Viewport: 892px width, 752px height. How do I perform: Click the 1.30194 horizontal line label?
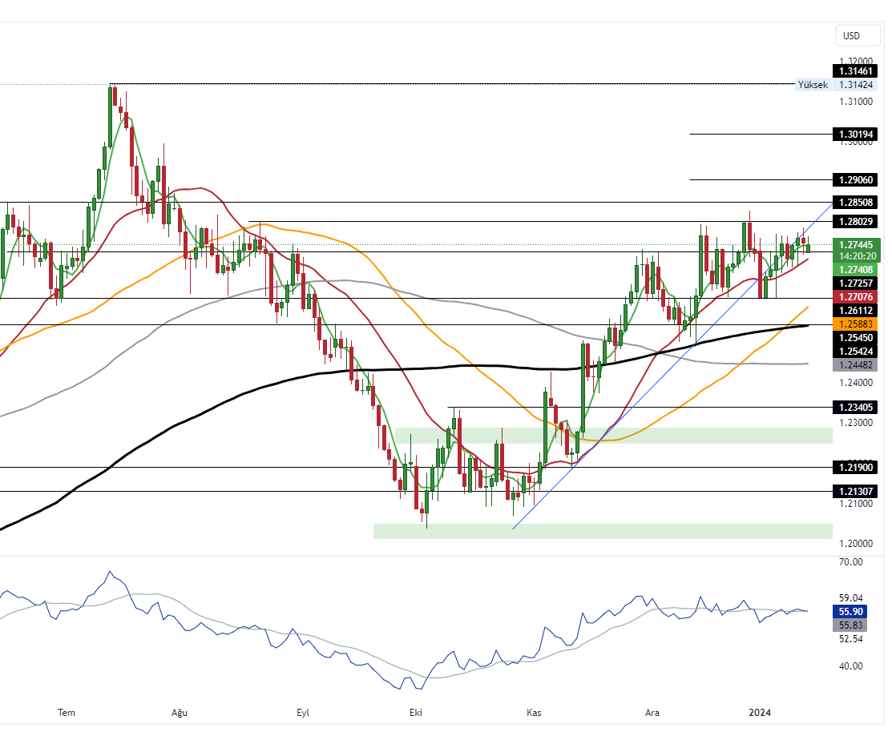click(856, 134)
